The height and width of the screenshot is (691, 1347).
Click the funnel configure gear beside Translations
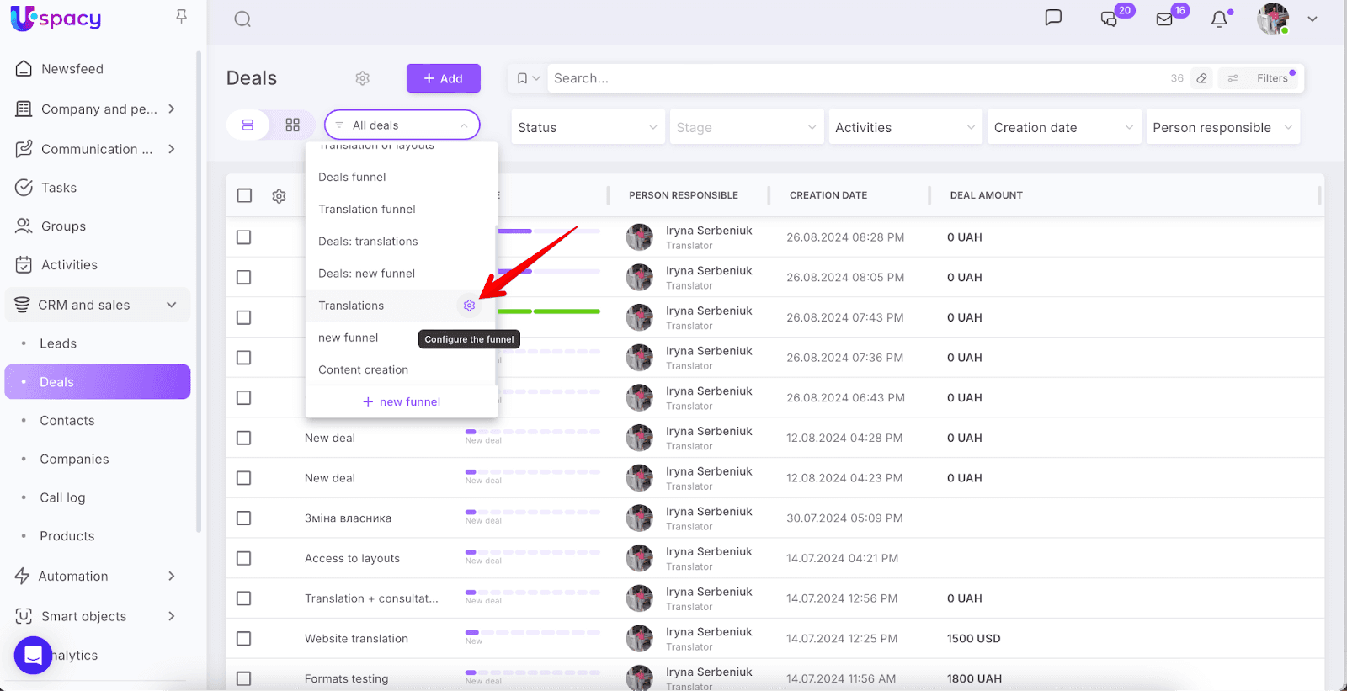point(469,306)
